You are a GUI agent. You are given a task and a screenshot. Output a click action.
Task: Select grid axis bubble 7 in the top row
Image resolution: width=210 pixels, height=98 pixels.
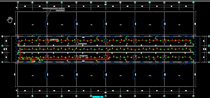pos(106,2)
